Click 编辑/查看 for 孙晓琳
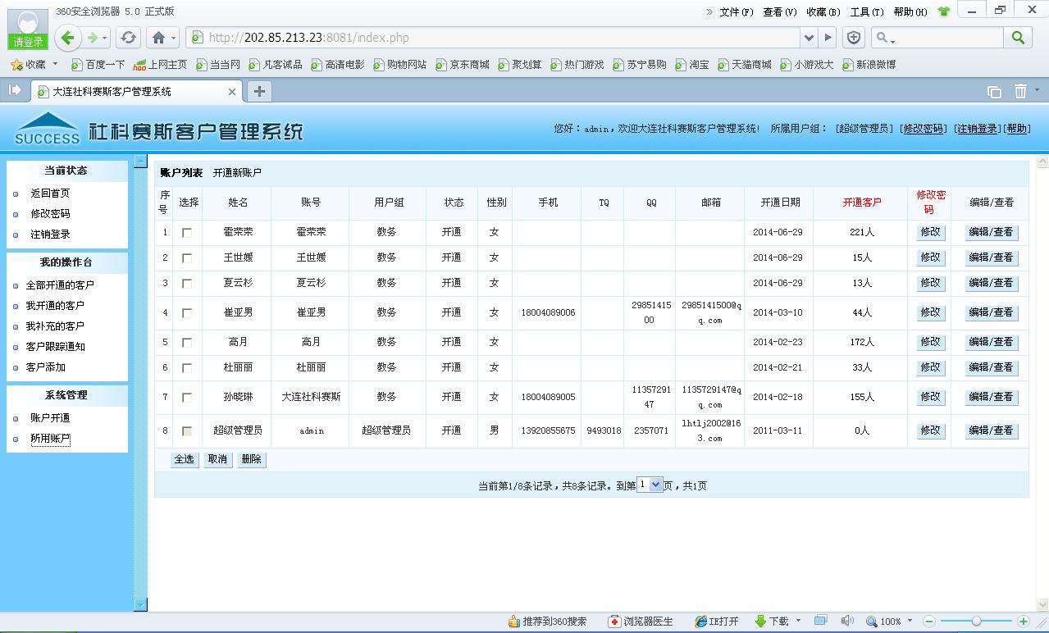Screen dimensions: 1049x633 point(991,396)
